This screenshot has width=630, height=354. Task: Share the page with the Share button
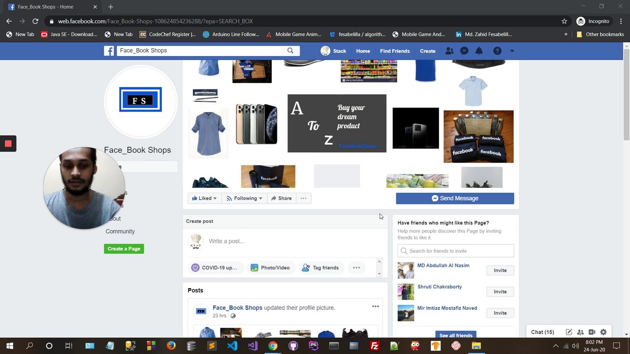(281, 198)
